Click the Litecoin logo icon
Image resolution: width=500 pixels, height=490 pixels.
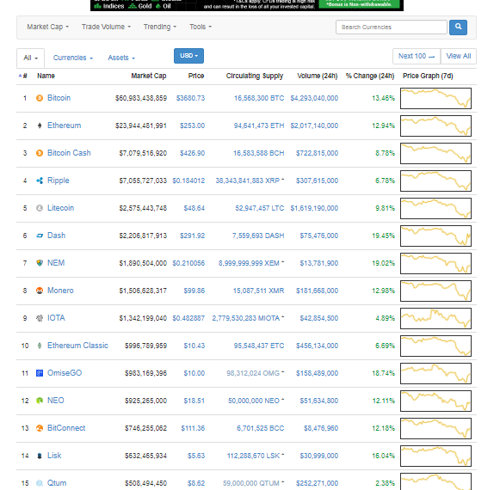tap(40, 208)
